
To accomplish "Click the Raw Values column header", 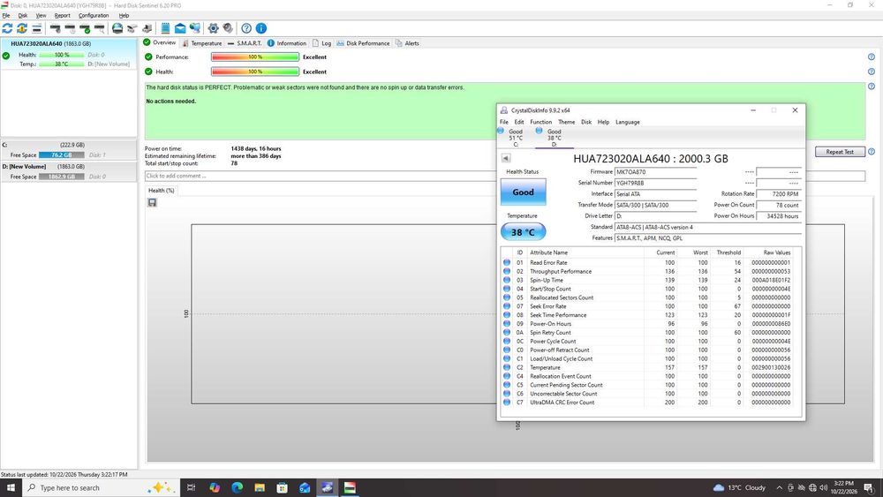I will (776, 252).
